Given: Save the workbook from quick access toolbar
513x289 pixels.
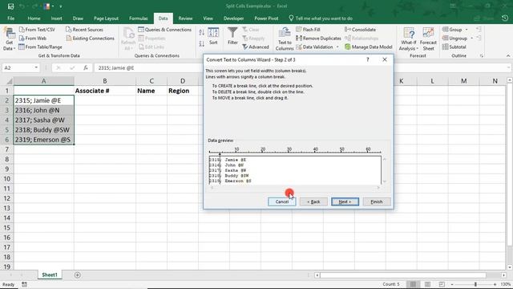Looking at the screenshot, I should 10,6.
